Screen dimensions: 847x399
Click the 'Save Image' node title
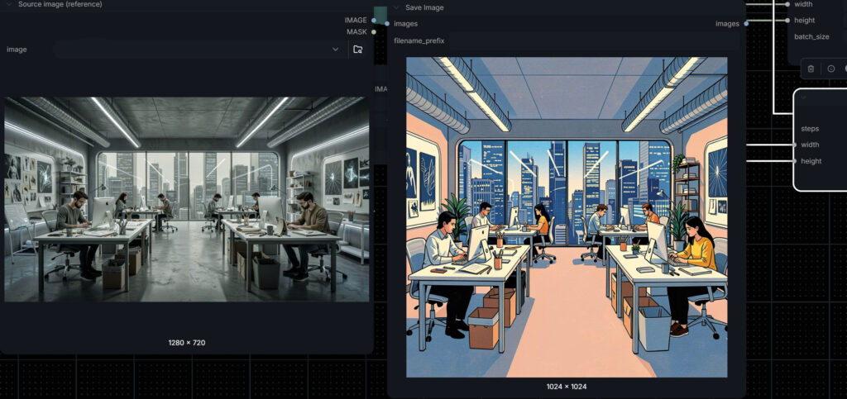point(424,7)
